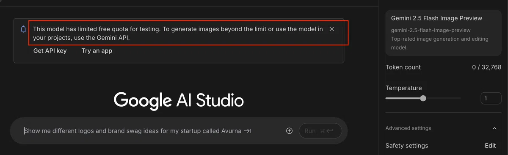
Task: Collapse the Advanced settings section
Action: point(494,128)
